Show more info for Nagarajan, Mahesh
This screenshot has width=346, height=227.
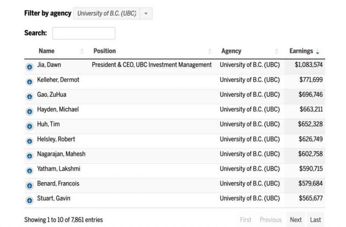pos(29,156)
